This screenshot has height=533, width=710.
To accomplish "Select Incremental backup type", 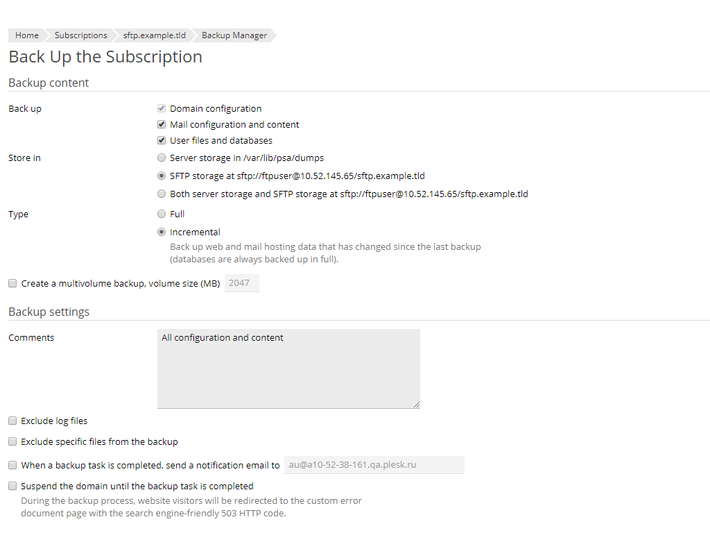I will point(162,232).
